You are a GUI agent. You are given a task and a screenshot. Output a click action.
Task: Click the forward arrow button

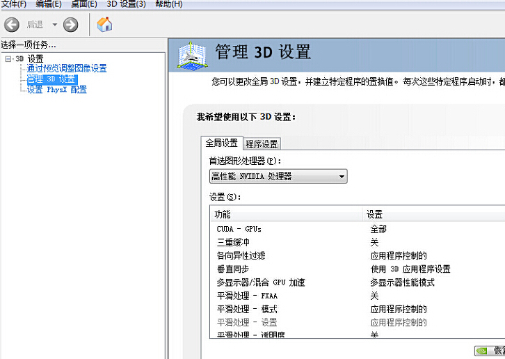point(70,25)
